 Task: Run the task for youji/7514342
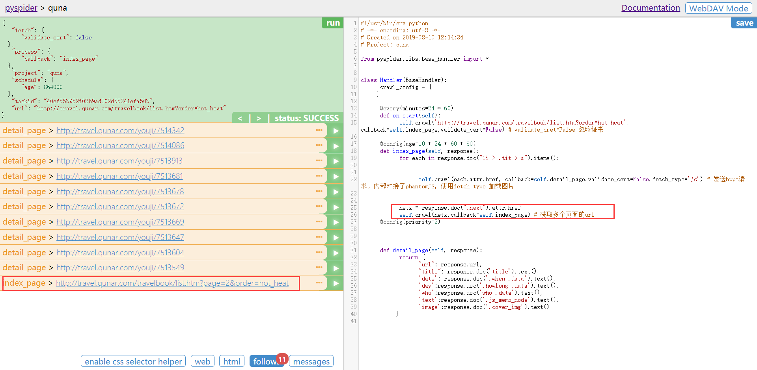(336, 130)
